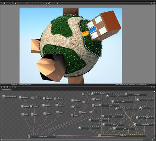Select the Window Frame material node
The width and height of the screenshot is (156, 141).
coord(144,124)
